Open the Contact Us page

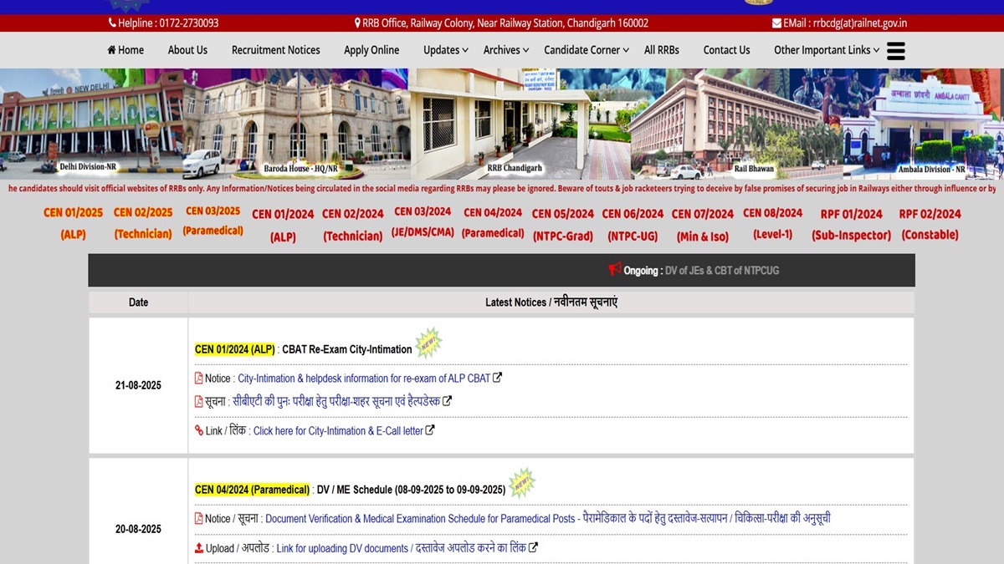(726, 50)
